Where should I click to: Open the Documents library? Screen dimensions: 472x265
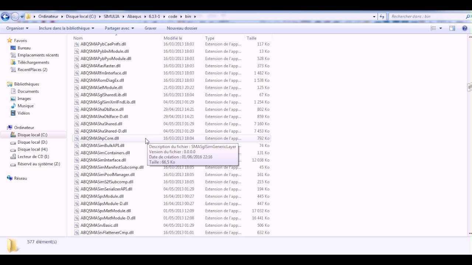coord(28,91)
